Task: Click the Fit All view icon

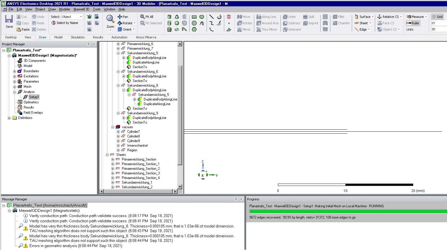Action: 147,17
